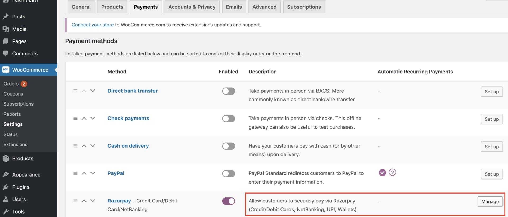The image size is (508, 217).
Task: Click the drag handle for Razorpay
Action: click(75, 201)
